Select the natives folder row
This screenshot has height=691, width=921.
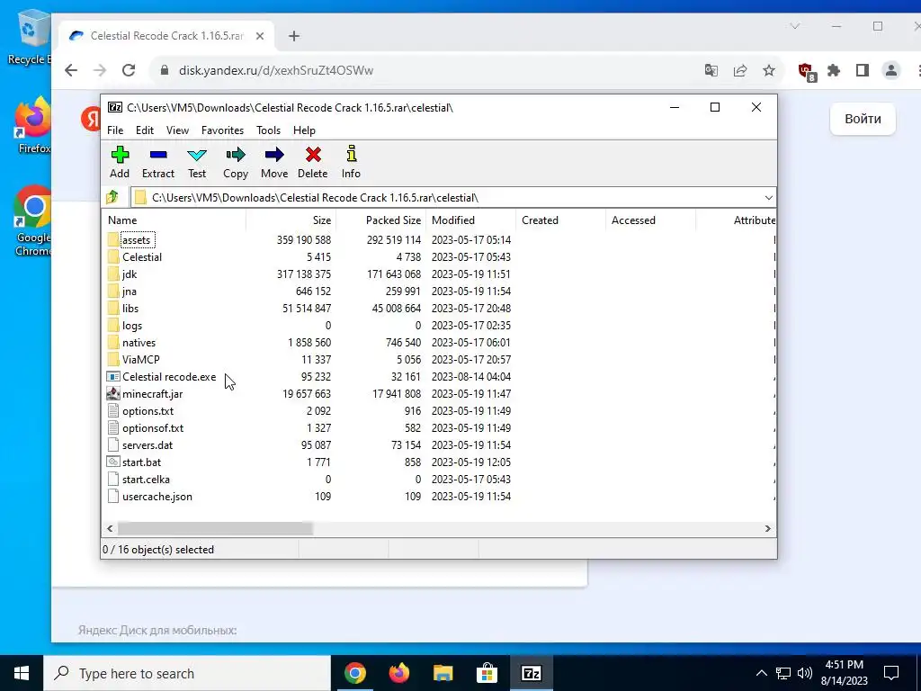[x=439, y=343]
